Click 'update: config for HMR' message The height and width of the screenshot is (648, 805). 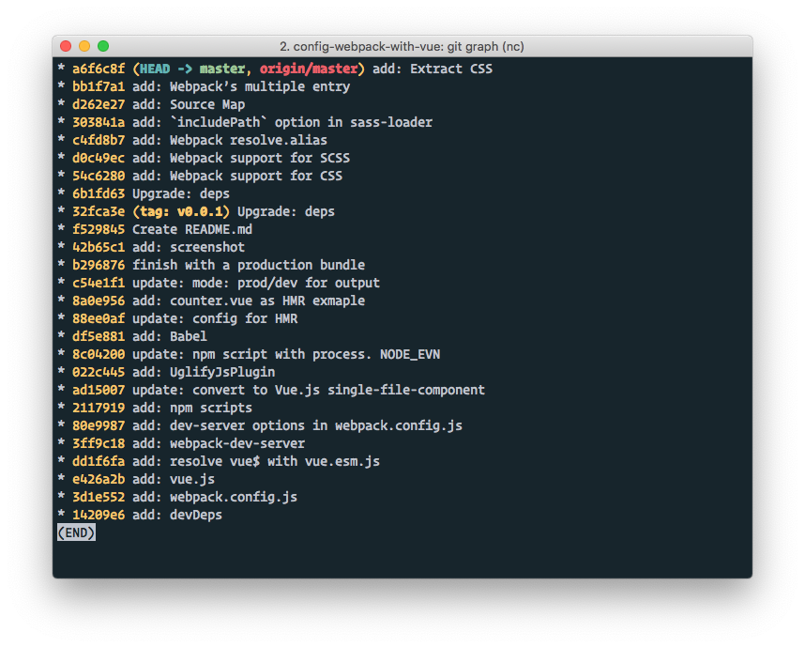point(215,318)
